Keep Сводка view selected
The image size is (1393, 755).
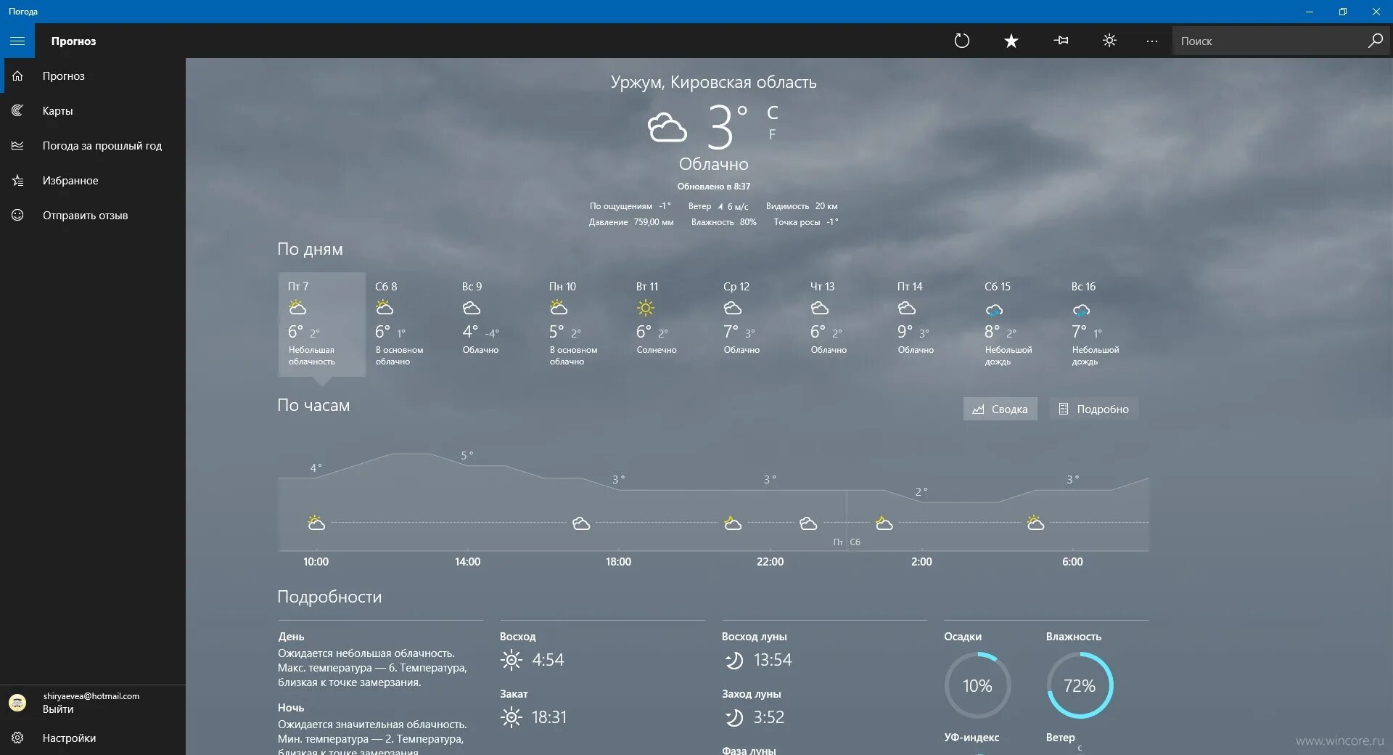pos(1000,409)
